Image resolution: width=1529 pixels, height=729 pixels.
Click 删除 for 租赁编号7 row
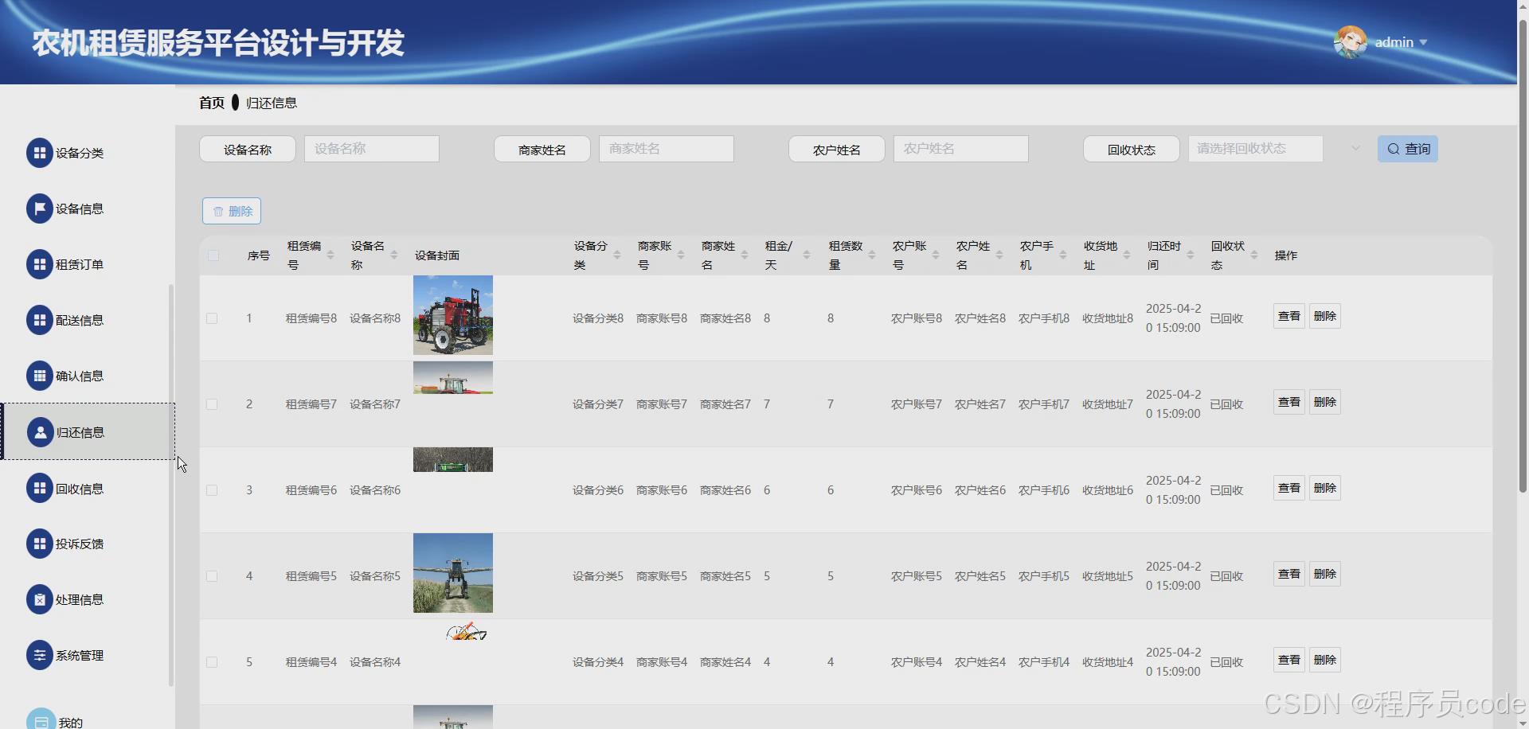pyautogui.click(x=1325, y=402)
